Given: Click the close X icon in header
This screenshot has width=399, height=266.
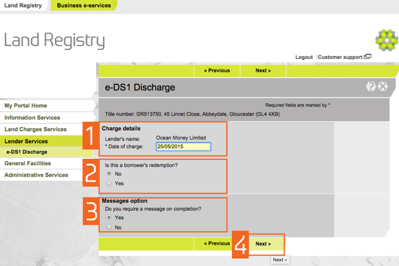Looking at the screenshot, I should point(383,86).
